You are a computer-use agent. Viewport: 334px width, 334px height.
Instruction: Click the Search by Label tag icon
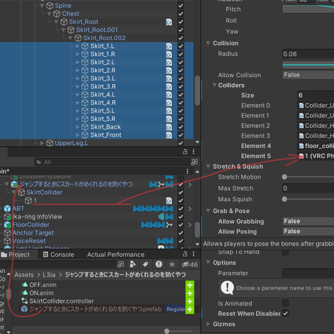click(145, 264)
